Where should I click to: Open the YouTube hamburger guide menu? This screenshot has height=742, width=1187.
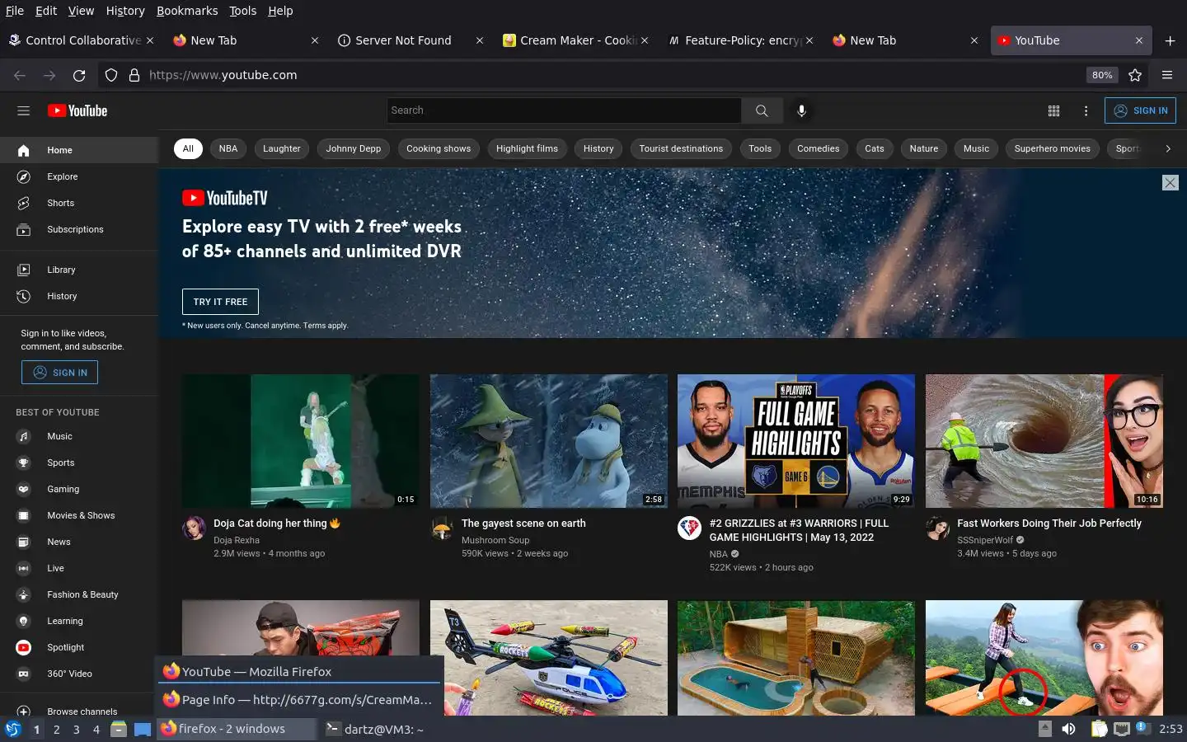pos(23,110)
